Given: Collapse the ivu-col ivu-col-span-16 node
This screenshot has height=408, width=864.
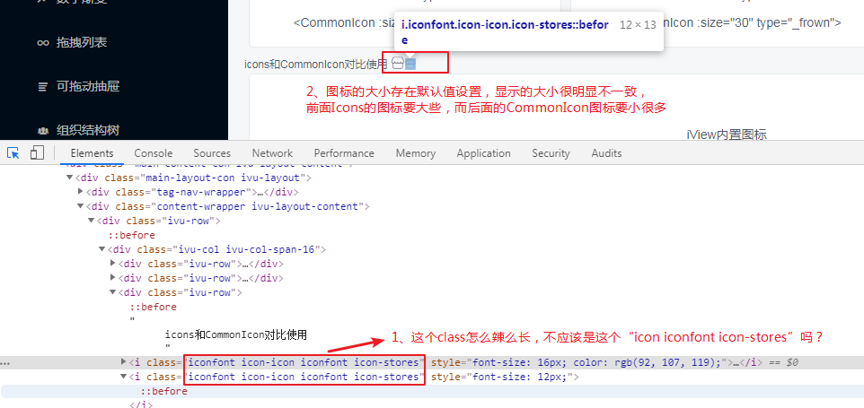Looking at the screenshot, I should (102, 249).
